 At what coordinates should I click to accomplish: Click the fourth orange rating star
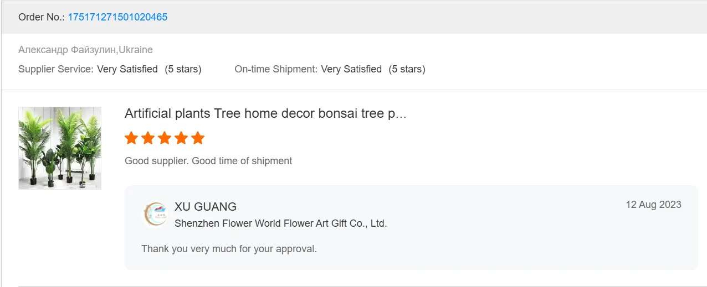[x=181, y=138]
